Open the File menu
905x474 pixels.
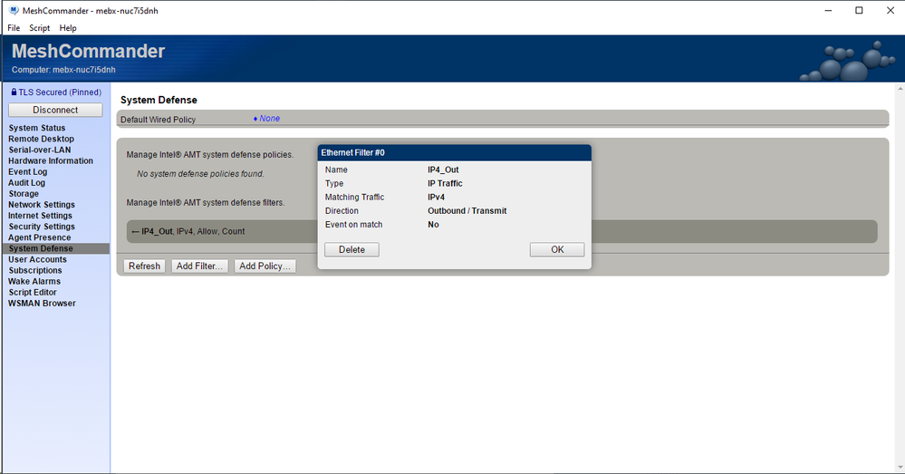tap(14, 28)
